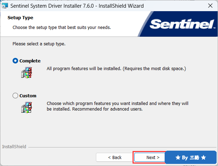Click the Sentinel logo banner
This screenshot has height=166, width=218.
(178, 24)
